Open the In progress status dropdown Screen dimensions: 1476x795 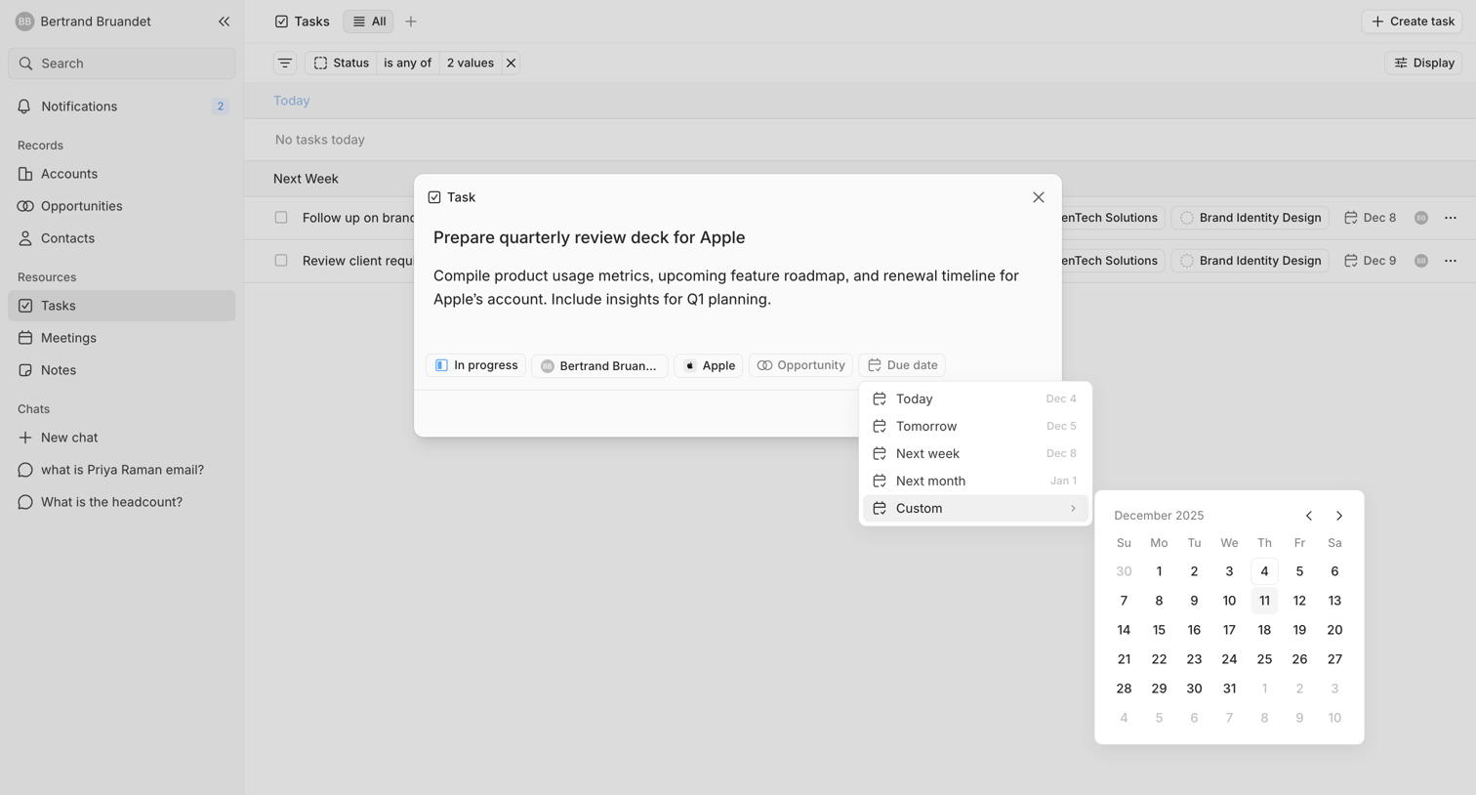[x=475, y=365]
